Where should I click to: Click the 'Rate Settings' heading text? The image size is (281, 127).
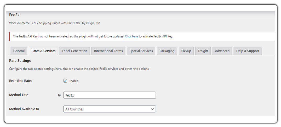[x=20, y=61]
